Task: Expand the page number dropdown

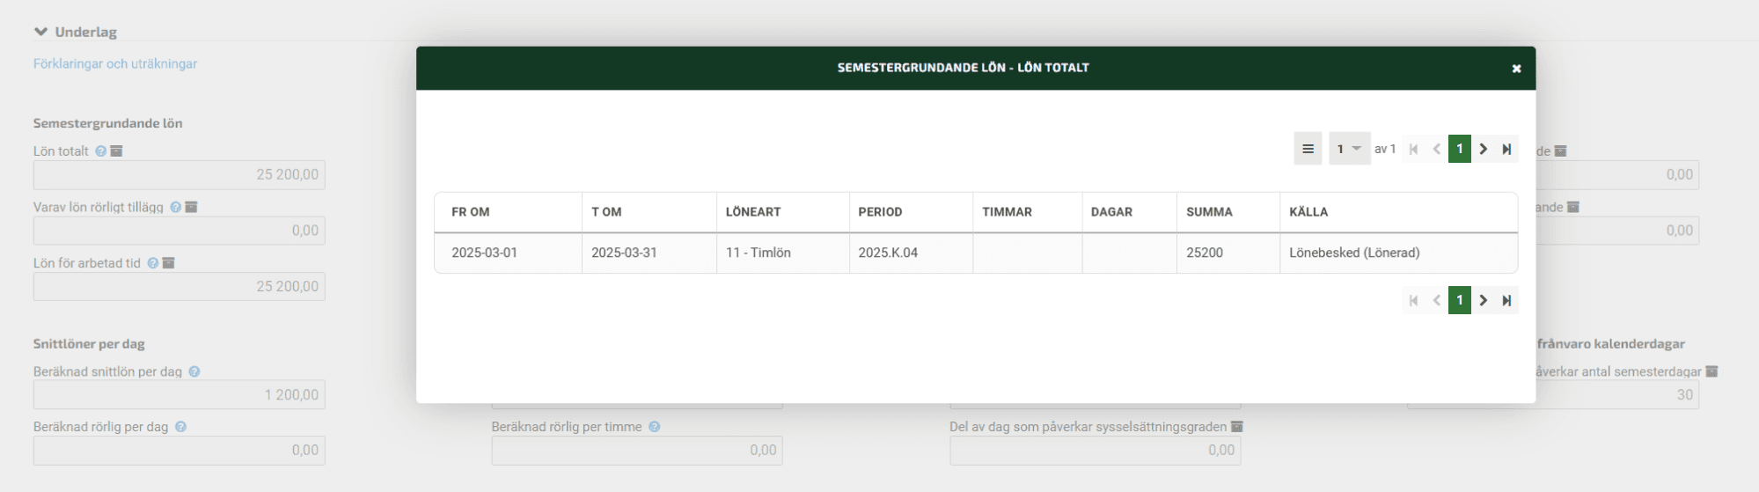Action: pos(1348,149)
